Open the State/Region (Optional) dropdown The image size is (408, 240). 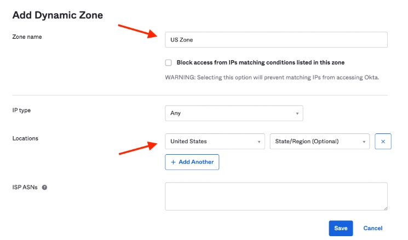tap(319, 141)
